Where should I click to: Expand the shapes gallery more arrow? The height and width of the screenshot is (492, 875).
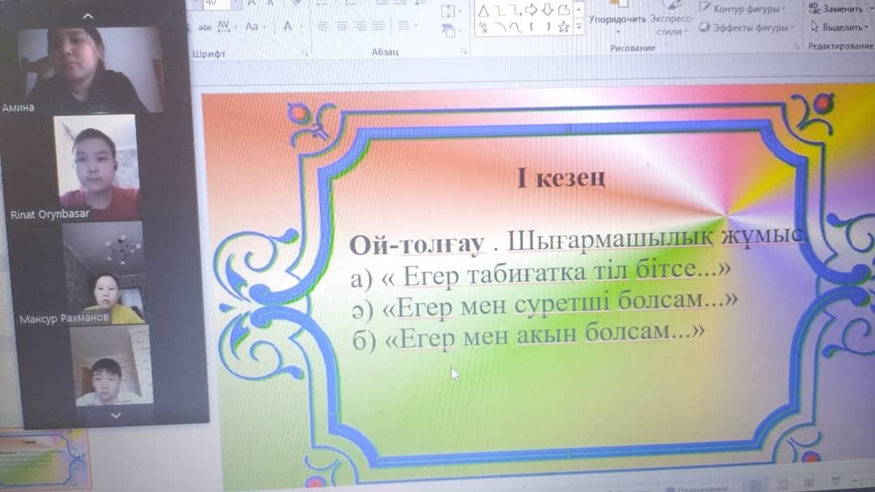click(x=578, y=28)
